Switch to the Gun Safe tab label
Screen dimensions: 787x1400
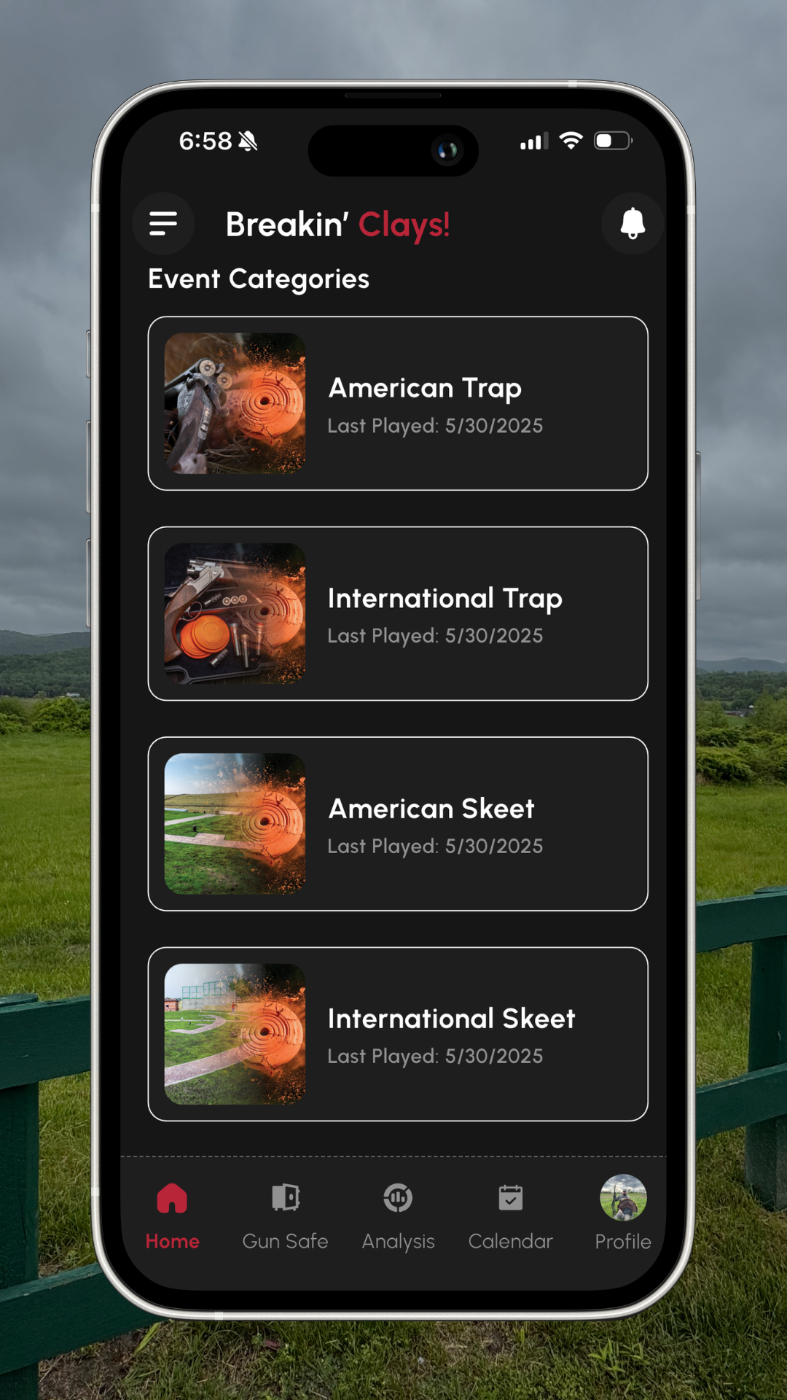pos(286,1241)
